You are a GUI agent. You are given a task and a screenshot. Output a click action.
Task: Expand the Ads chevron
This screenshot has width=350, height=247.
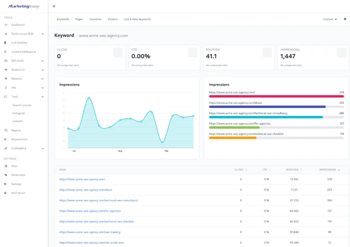(42, 88)
